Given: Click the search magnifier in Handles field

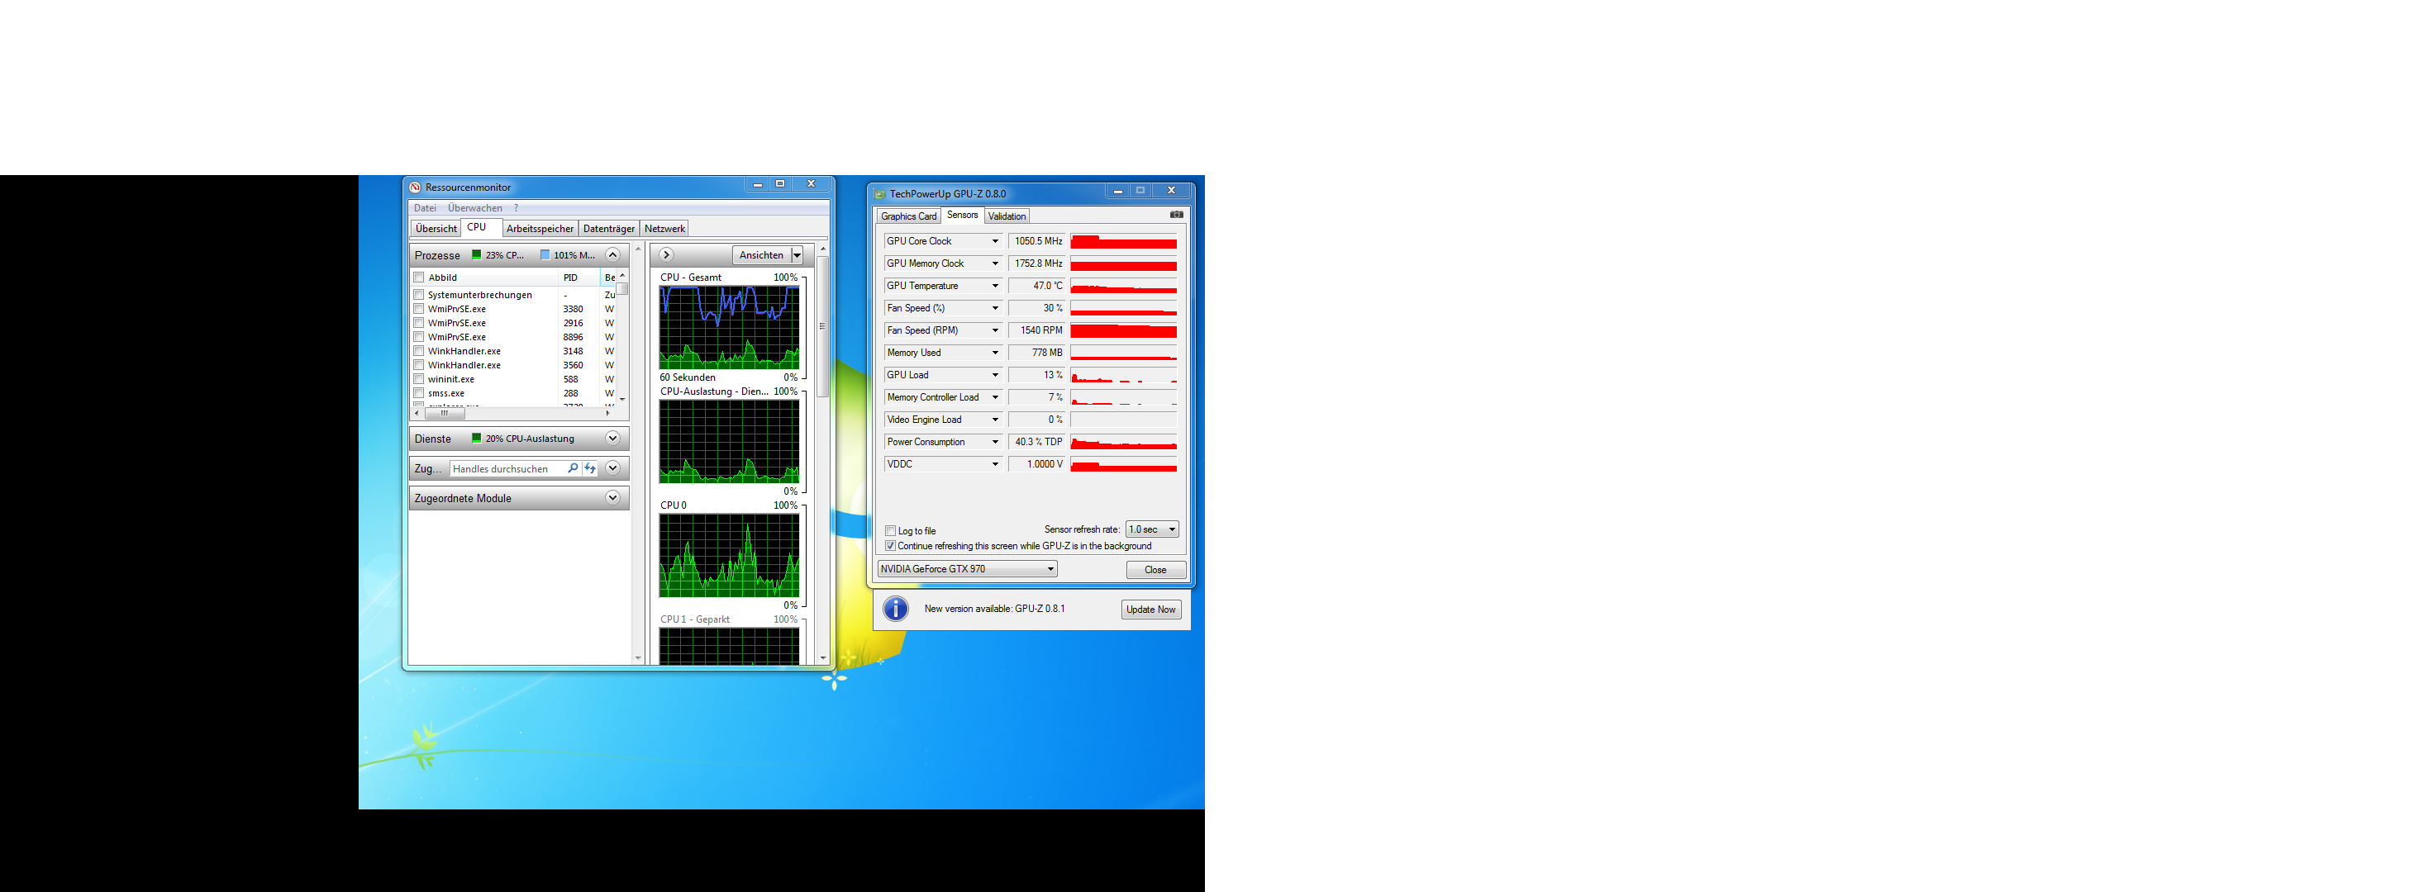Looking at the screenshot, I should click(x=573, y=468).
